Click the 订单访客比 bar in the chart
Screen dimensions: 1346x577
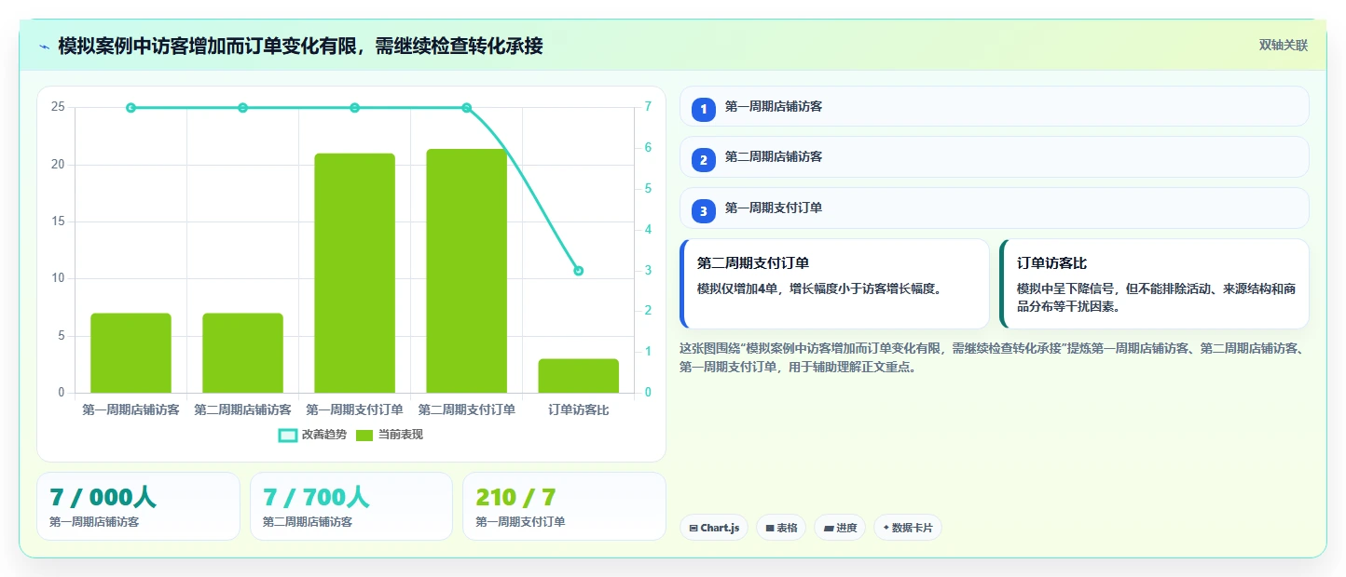[x=578, y=376]
